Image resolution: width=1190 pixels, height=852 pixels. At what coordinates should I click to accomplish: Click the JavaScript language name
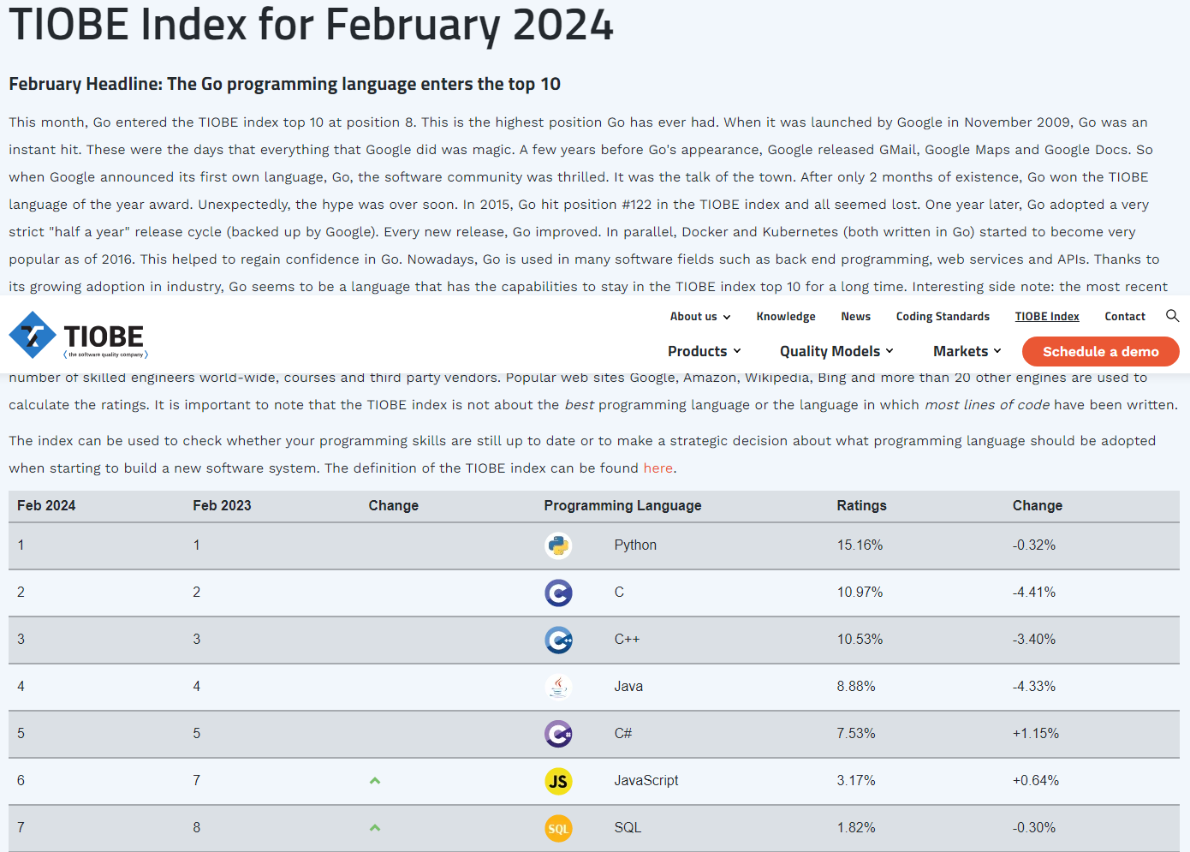click(x=646, y=781)
